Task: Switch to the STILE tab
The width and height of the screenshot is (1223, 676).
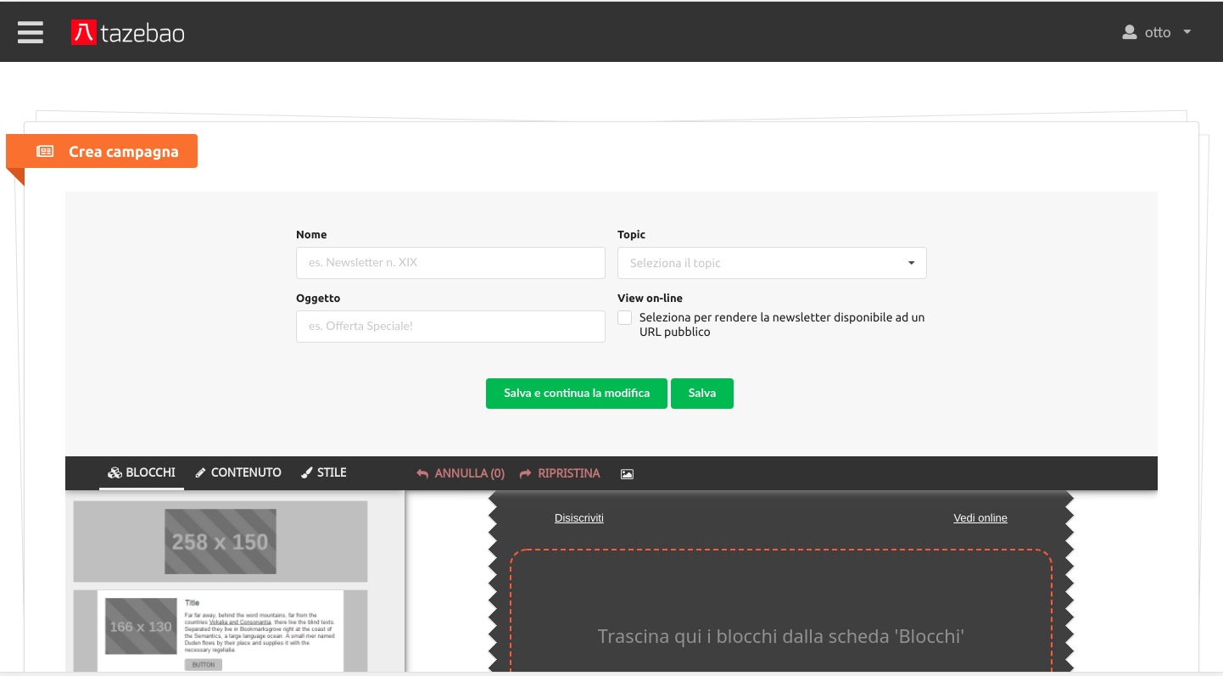Action: pos(324,472)
